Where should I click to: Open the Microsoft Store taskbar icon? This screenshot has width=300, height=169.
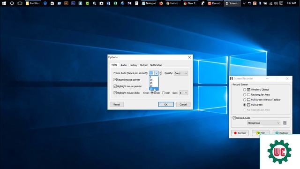52,3
